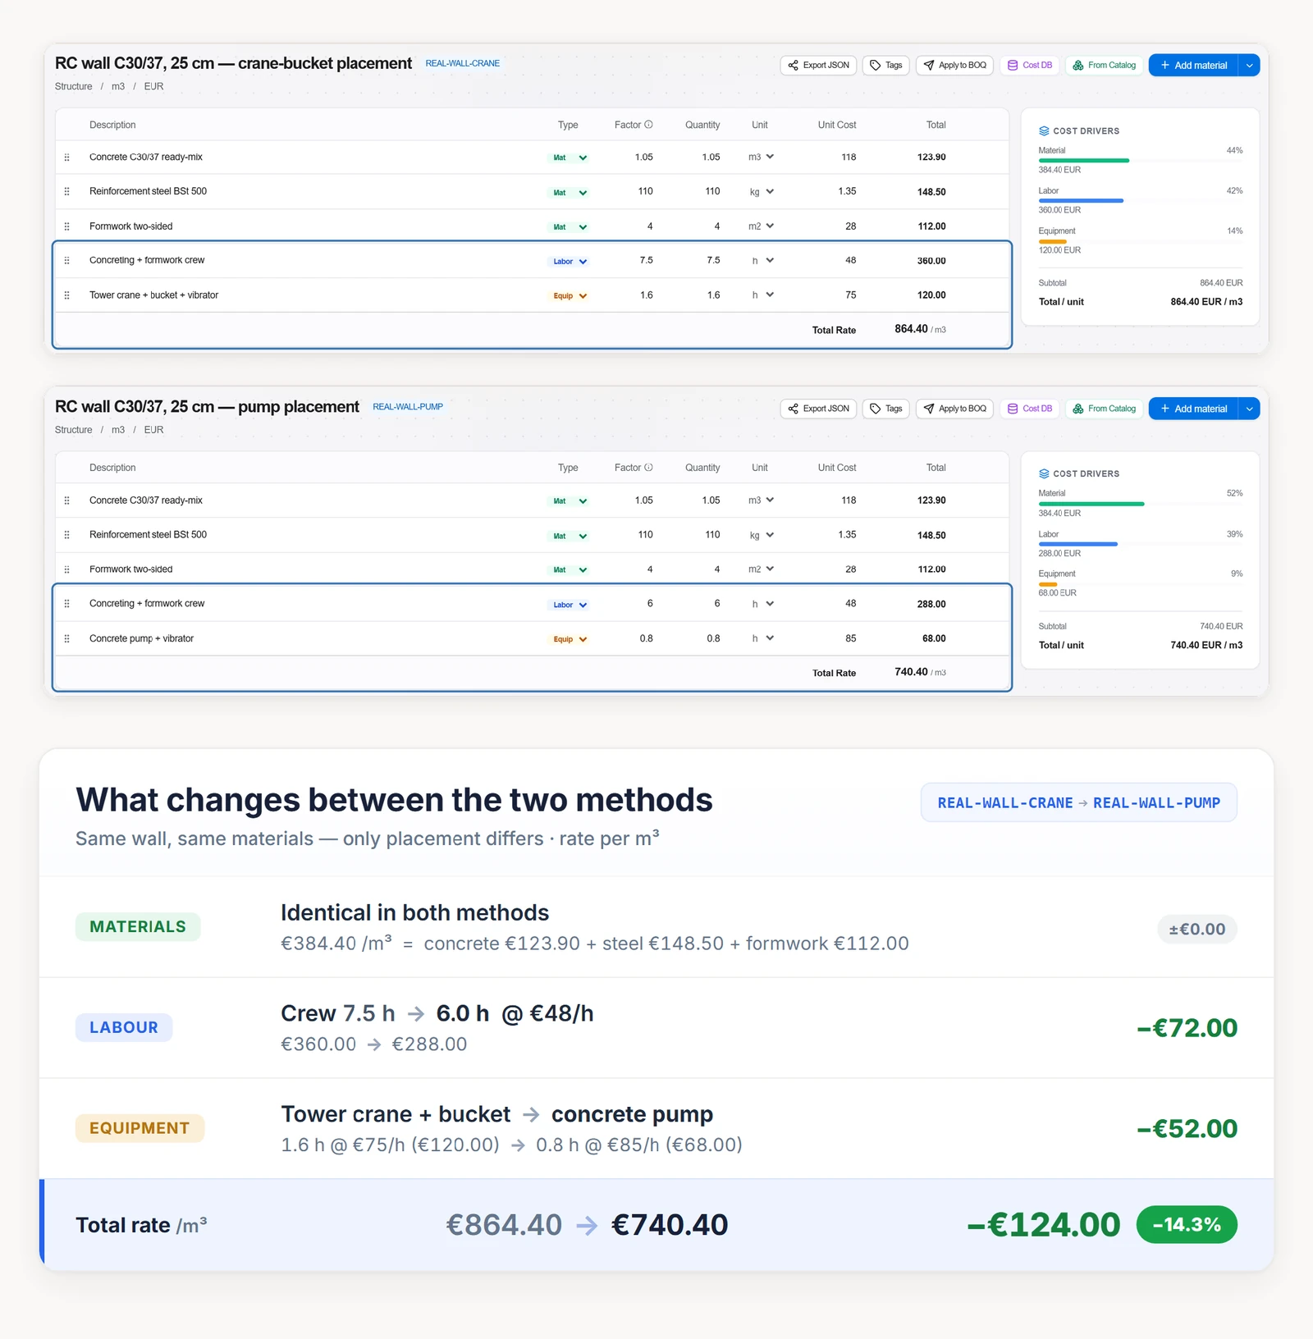Open unit h dropdown for Tower crane row

point(762,295)
